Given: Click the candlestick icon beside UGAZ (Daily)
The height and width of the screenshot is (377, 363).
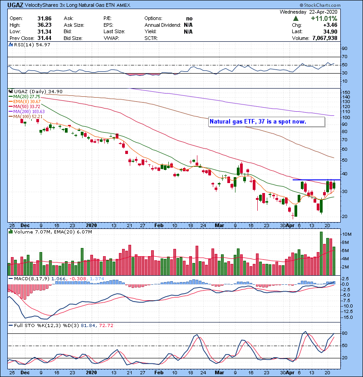Looking at the screenshot, I should click(10, 92).
